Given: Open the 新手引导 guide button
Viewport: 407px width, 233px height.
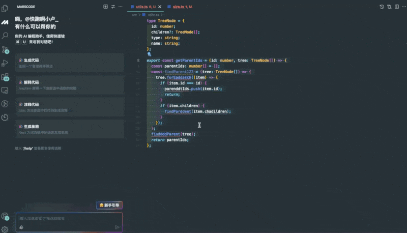Looking at the screenshot, I should click(x=109, y=205).
